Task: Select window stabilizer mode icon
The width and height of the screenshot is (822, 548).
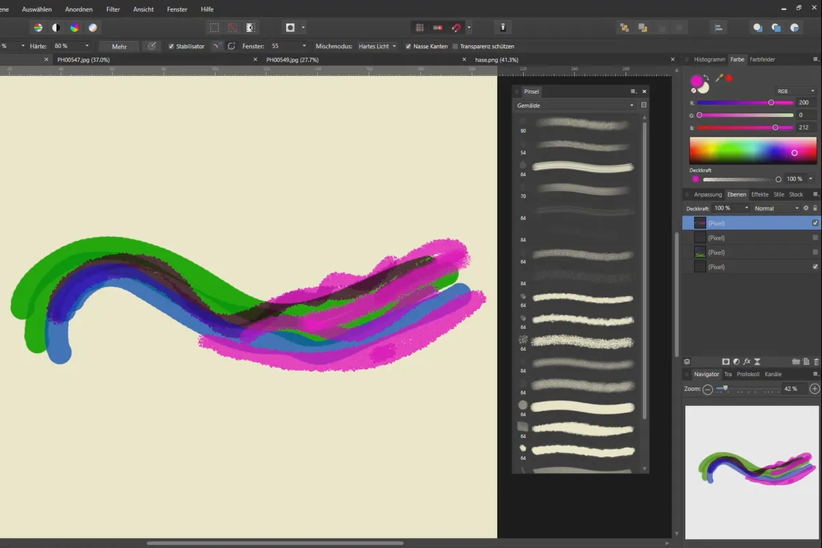Action: tap(232, 46)
